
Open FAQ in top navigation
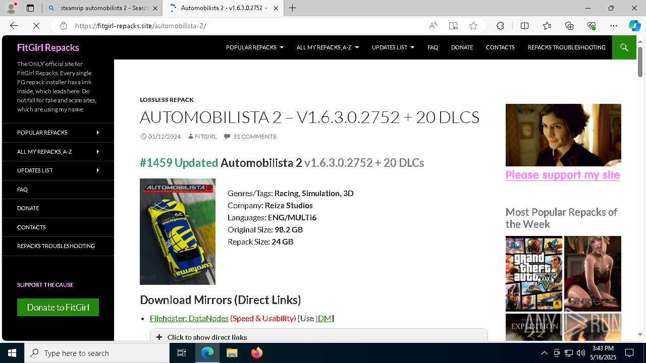(x=433, y=47)
